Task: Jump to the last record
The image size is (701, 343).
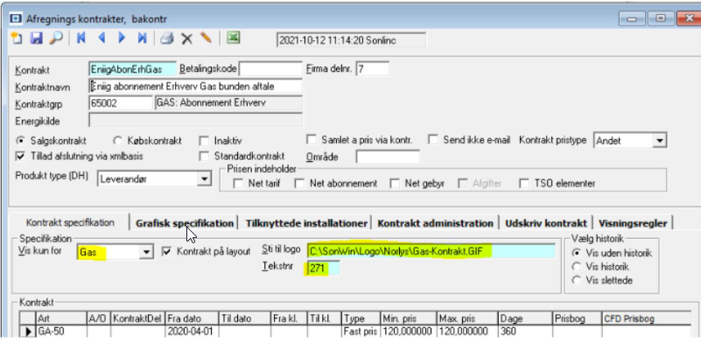Action: (x=142, y=38)
